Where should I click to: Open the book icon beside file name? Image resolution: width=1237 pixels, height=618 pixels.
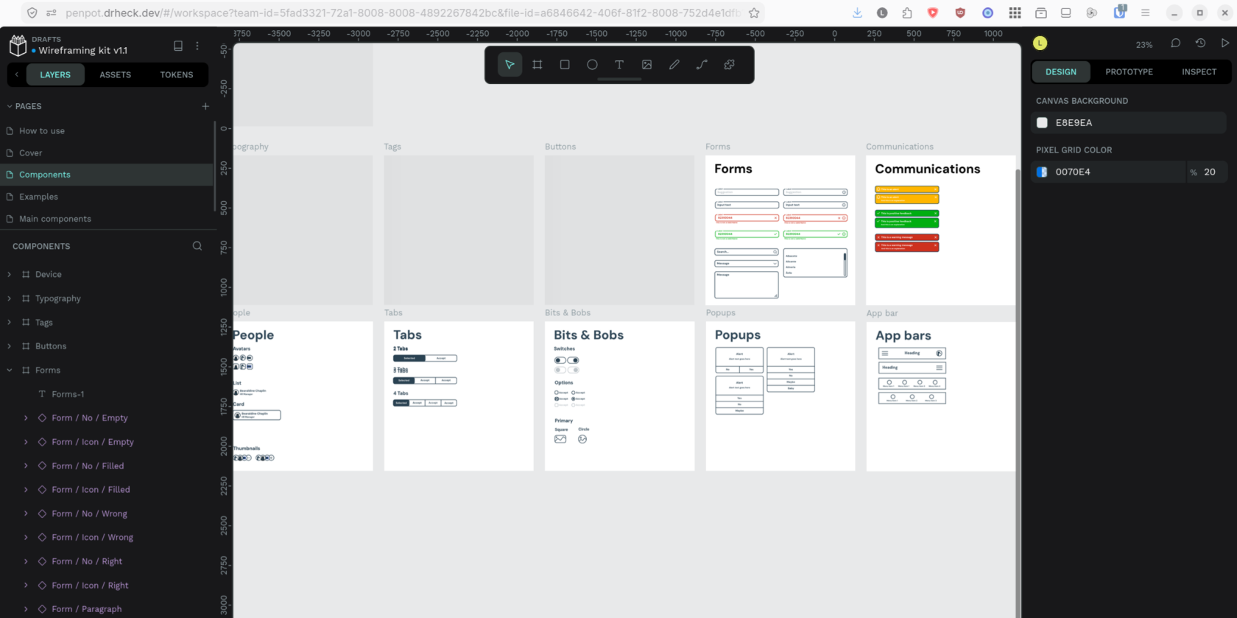pos(177,46)
